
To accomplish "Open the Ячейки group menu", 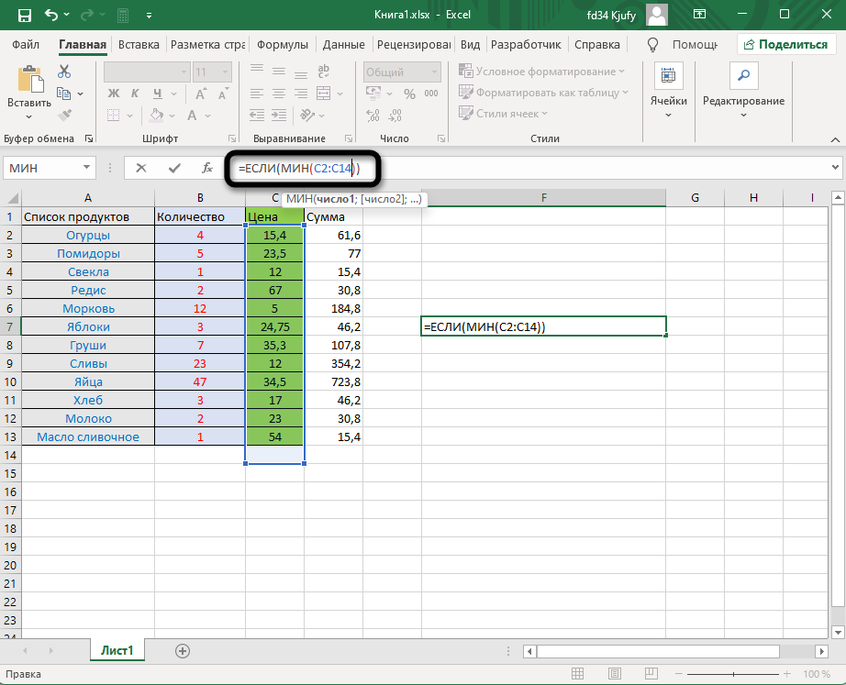I will click(x=669, y=90).
